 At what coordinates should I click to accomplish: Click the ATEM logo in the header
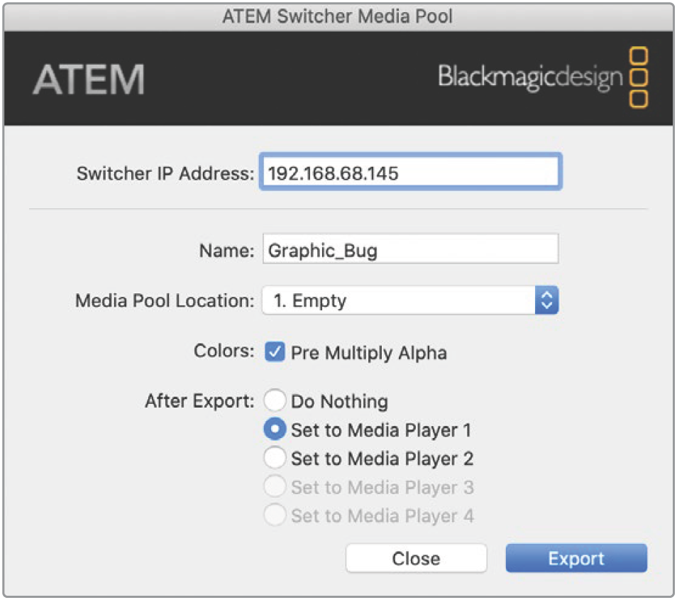tap(89, 79)
